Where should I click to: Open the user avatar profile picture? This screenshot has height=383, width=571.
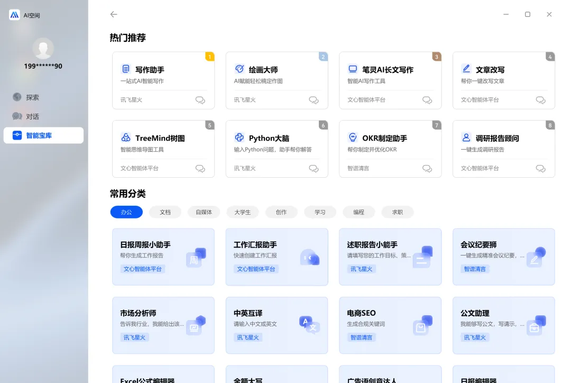(x=43, y=49)
